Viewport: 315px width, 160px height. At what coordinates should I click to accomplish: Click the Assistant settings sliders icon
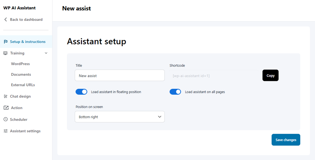coord(5,131)
